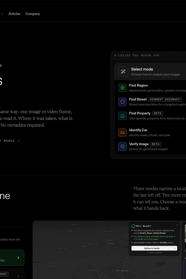Click the 90% confidence ring in Result 1
The width and height of the screenshot is (186, 279).
(x=133, y=226)
